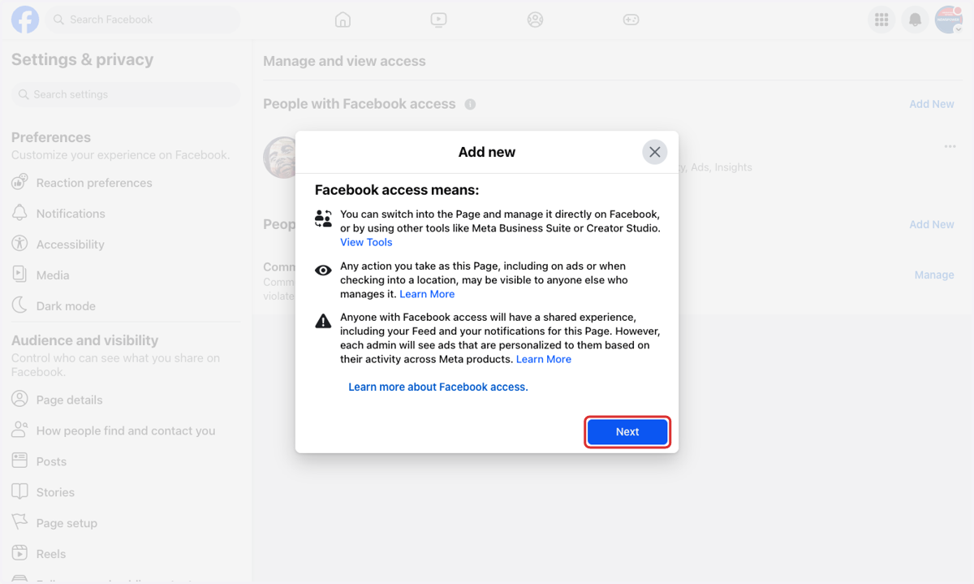Image resolution: width=974 pixels, height=584 pixels.
Task: Click the Reaction preferences icon
Action: (x=19, y=183)
